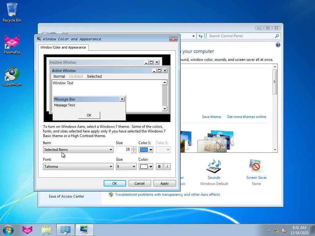This screenshot has height=236, width=315.
Task: Increase item Size with up spinner
Action: (x=134, y=148)
